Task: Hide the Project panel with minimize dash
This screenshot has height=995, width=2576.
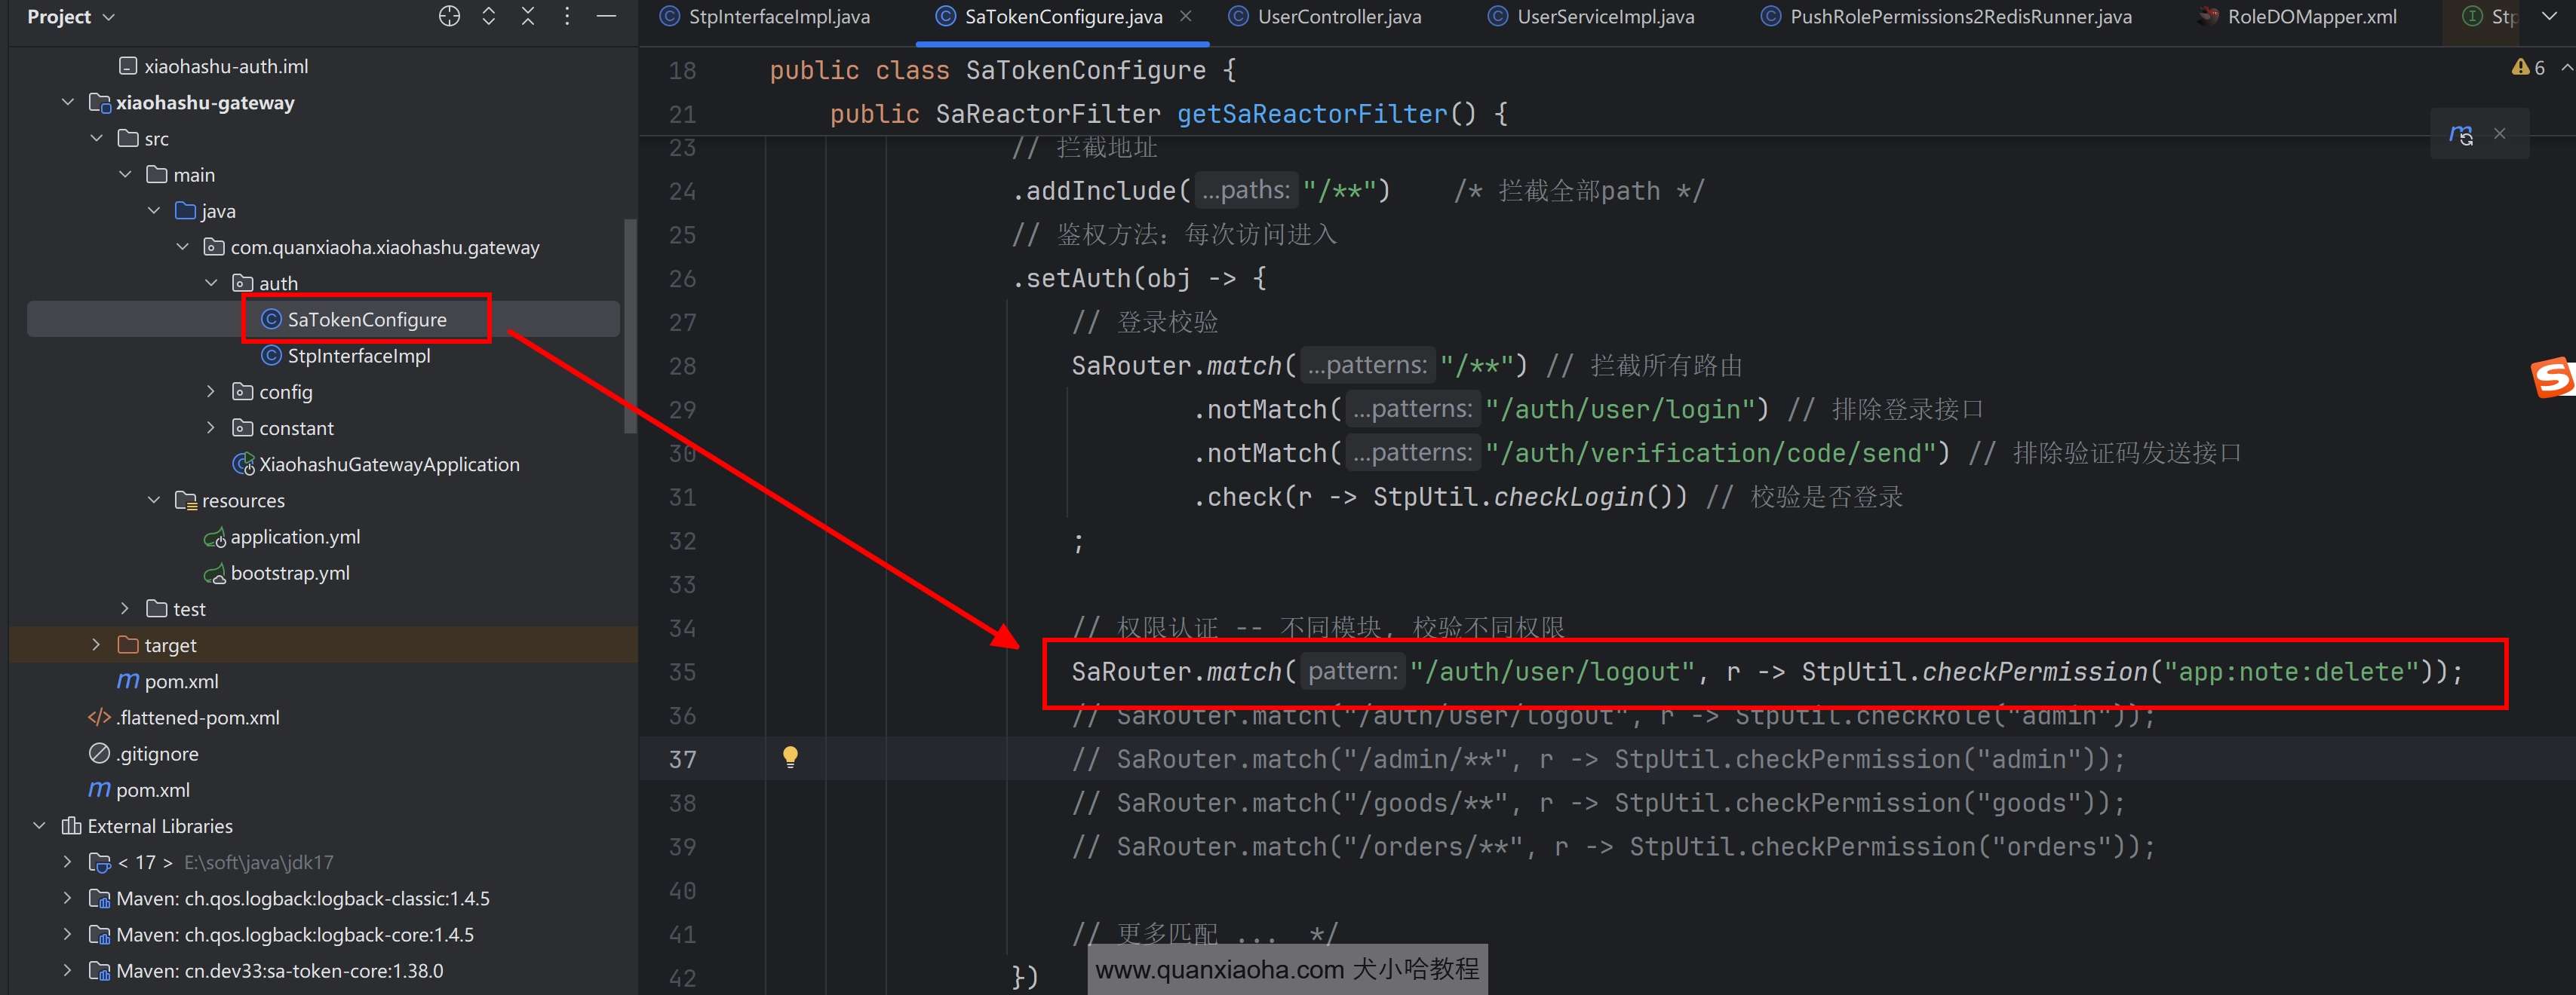Action: coord(606,16)
